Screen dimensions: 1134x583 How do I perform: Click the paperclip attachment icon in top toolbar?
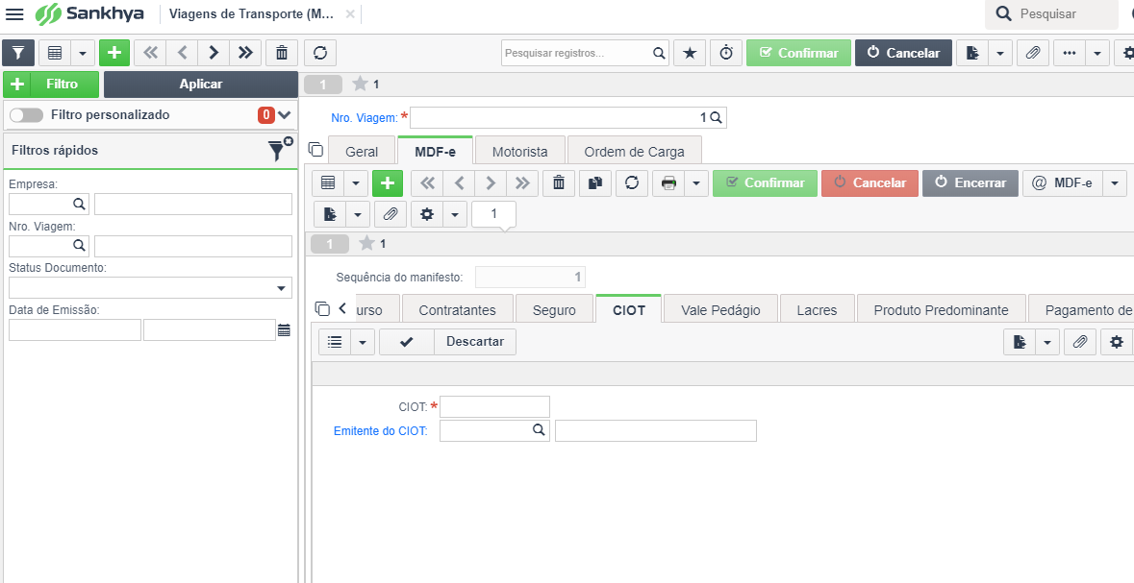pyautogui.click(x=1033, y=53)
